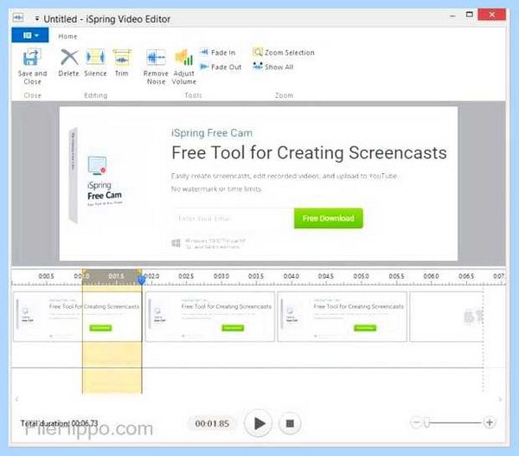Zoom in timeline with plus button
The image size is (519, 456).
(490, 422)
